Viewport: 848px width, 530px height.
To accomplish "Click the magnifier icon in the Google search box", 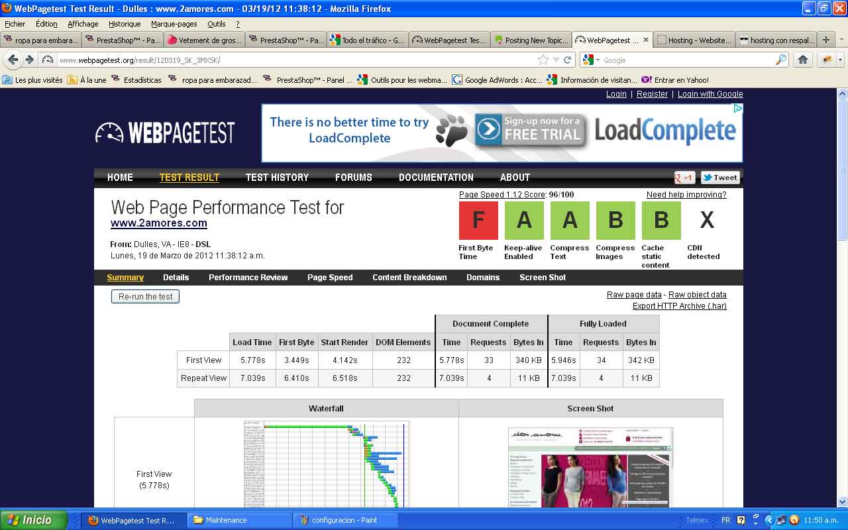I will click(781, 60).
